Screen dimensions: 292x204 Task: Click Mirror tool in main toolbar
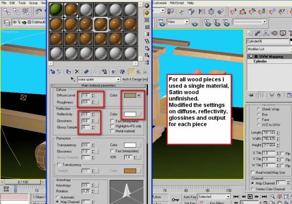pos(201,12)
